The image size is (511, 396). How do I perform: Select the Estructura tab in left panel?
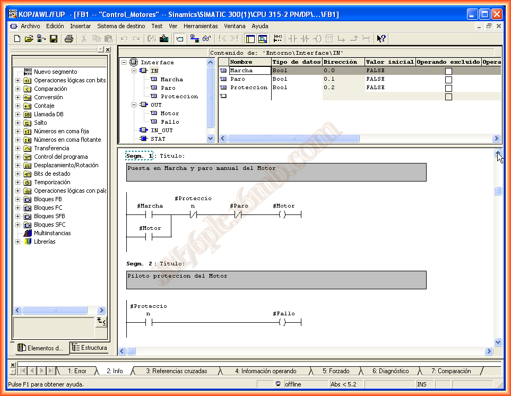pos(89,348)
